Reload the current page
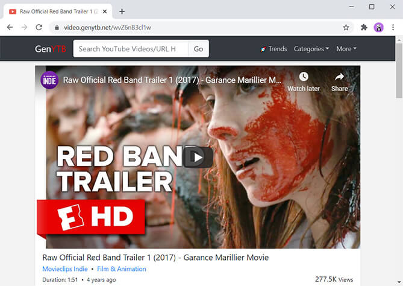The image size is (403, 286). pos(39,27)
